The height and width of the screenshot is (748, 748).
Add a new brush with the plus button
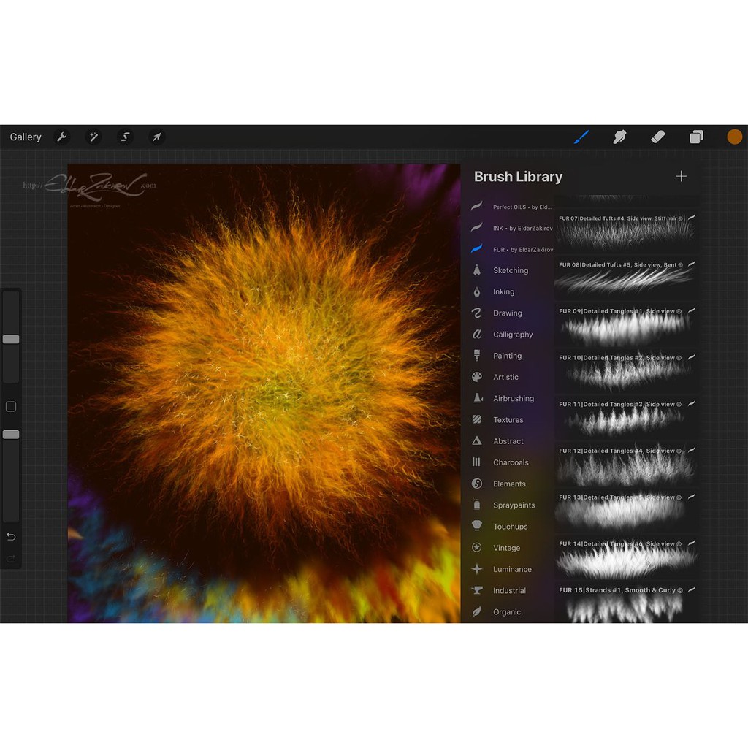681,176
